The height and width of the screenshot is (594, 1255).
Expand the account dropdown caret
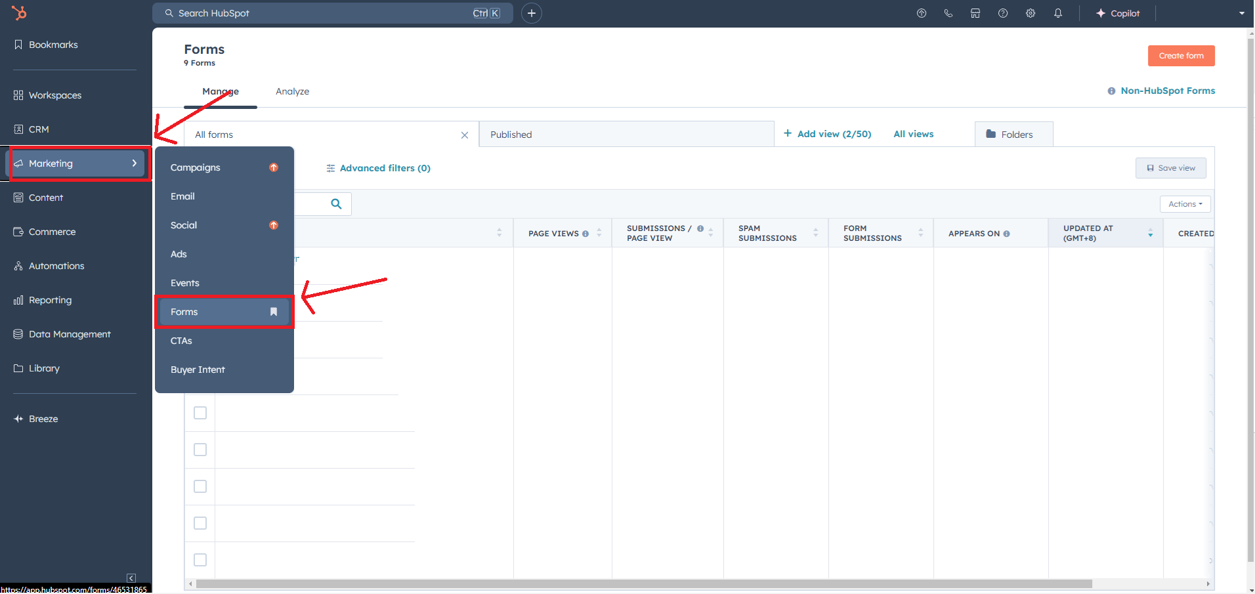[1242, 13]
